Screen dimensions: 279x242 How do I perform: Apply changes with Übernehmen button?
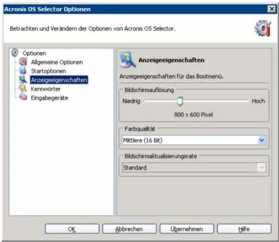[187, 229]
